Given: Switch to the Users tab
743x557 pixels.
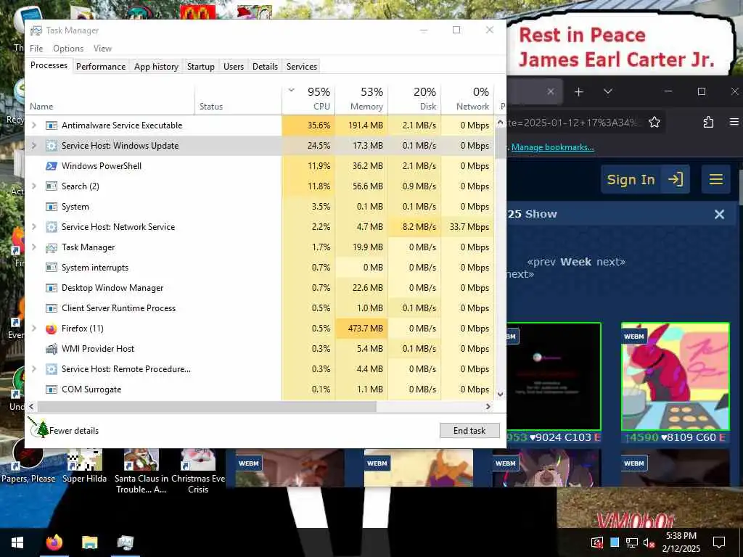Looking at the screenshot, I should (x=234, y=67).
